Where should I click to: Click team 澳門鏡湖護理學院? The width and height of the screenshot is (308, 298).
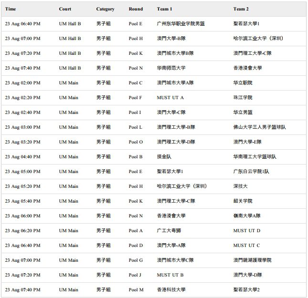coord(253,260)
